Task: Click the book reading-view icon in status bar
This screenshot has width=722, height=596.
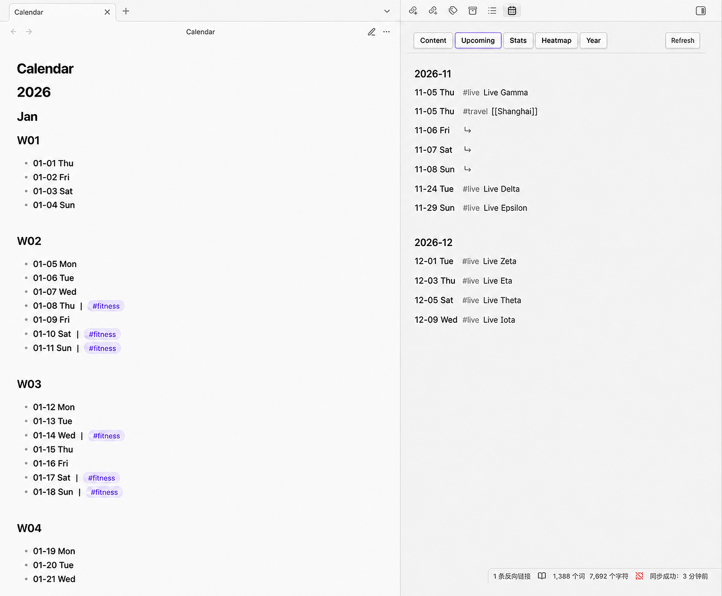Action: point(542,576)
